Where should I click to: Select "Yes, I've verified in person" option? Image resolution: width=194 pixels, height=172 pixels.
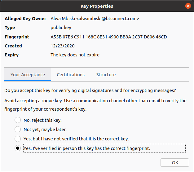(18, 148)
